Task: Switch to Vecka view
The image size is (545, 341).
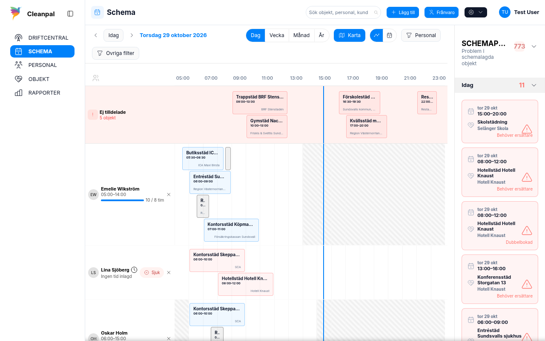Action: pos(277,35)
